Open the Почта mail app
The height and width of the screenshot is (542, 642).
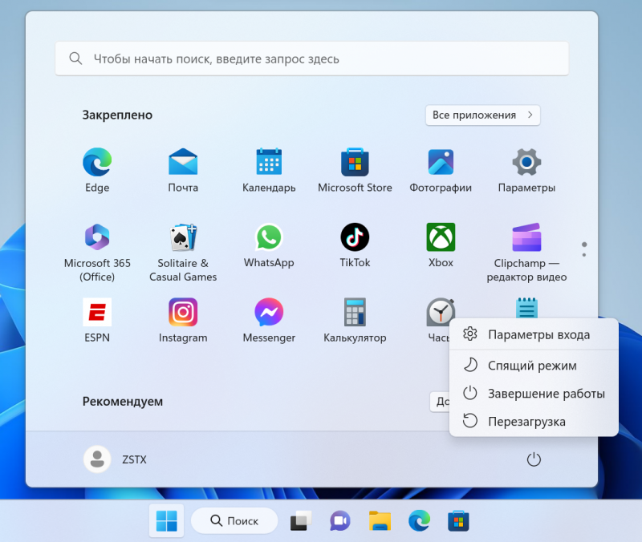click(183, 171)
